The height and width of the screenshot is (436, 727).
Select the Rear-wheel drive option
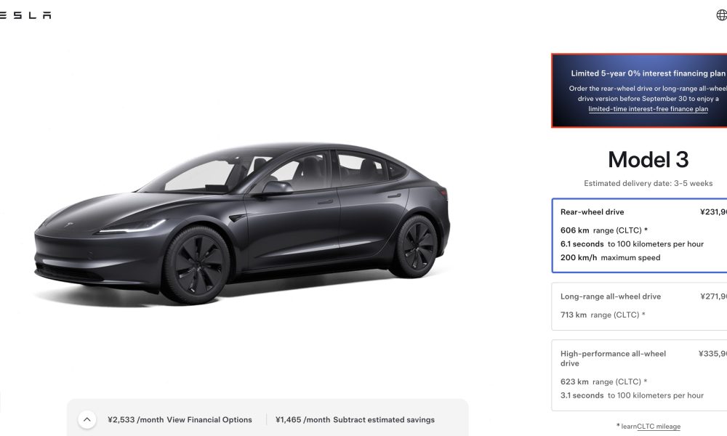point(639,235)
